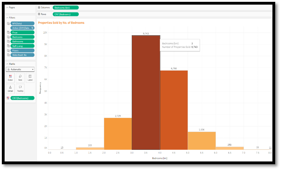The width and height of the screenshot is (281, 170).
Task: Collapse the Marks card
Action: 7,64
